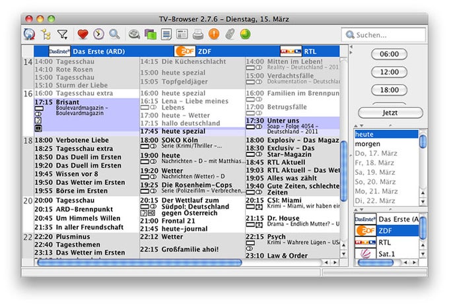Image resolution: width=449 pixels, height=306 pixels.
Task: Click the programme table vertical scrollbar thumb
Action: point(343,171)
